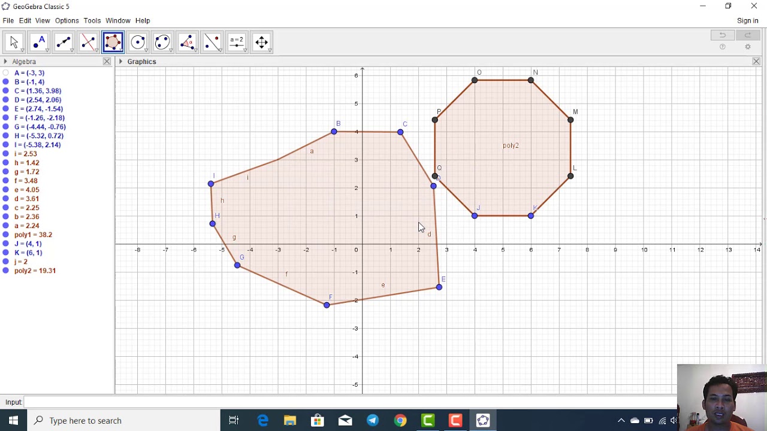
Task: Open Microsoft Edge from the taskbar
Action: (x=262, y=420)
